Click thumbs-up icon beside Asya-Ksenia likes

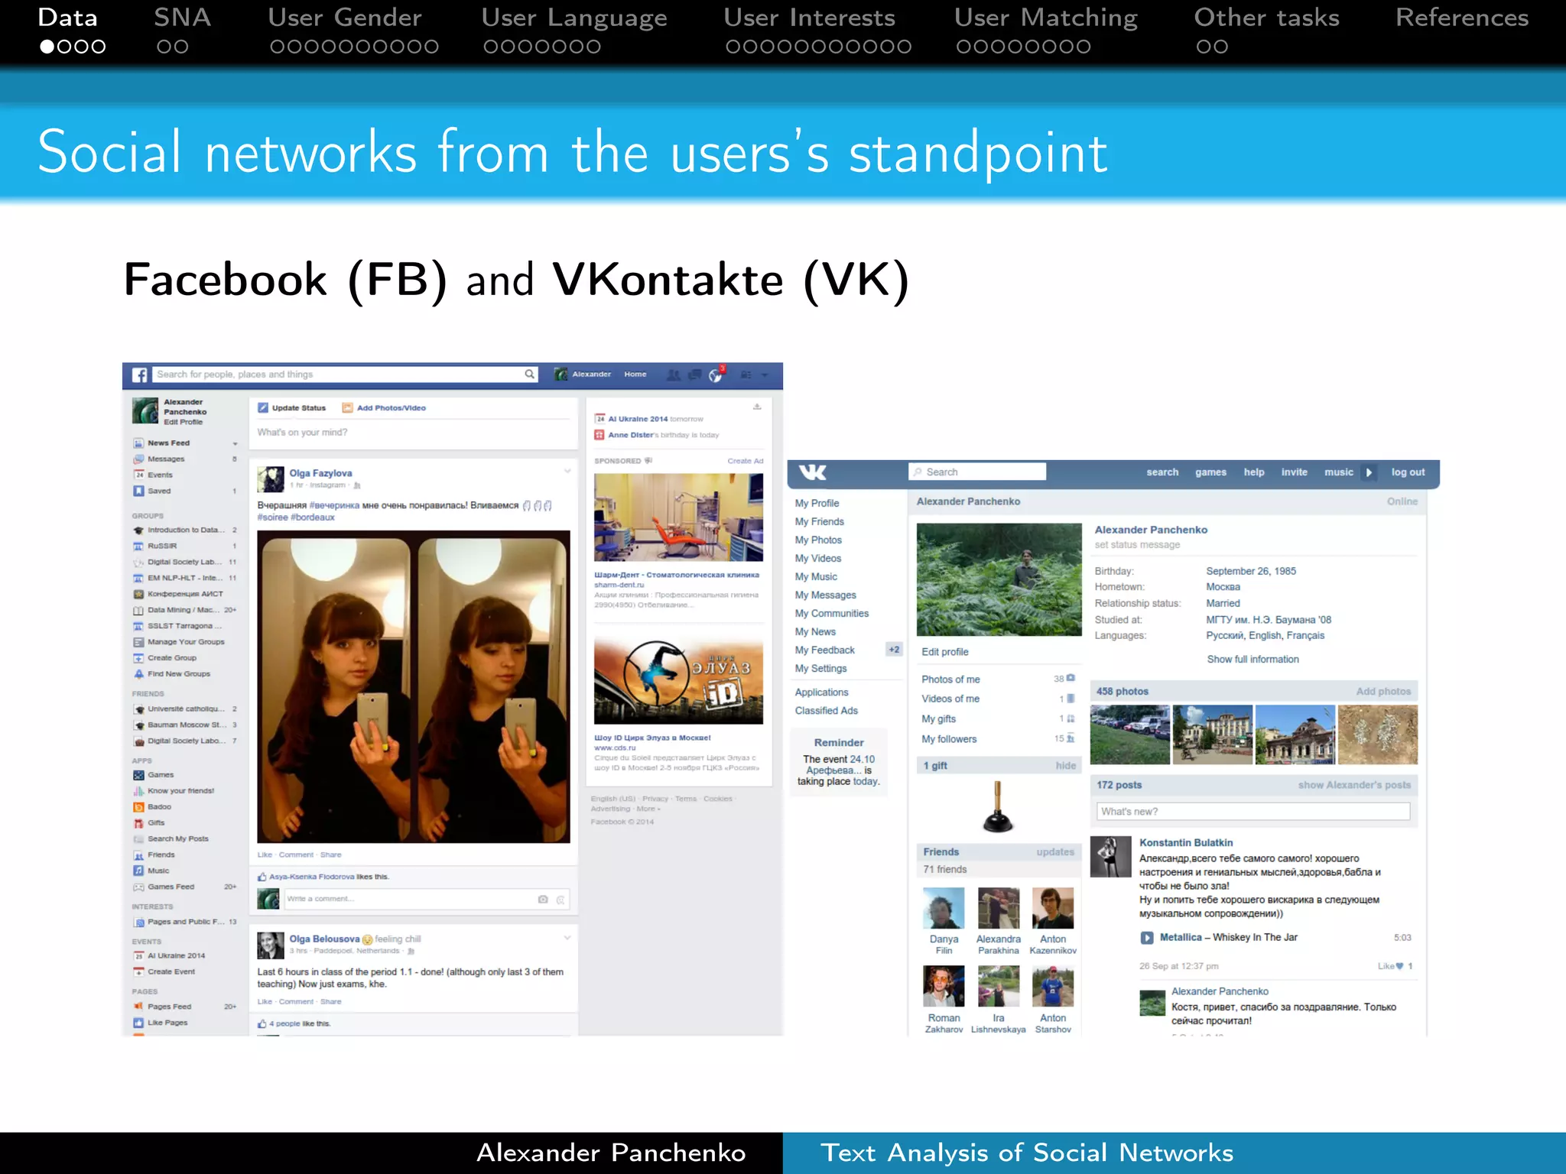click(262, 877)
